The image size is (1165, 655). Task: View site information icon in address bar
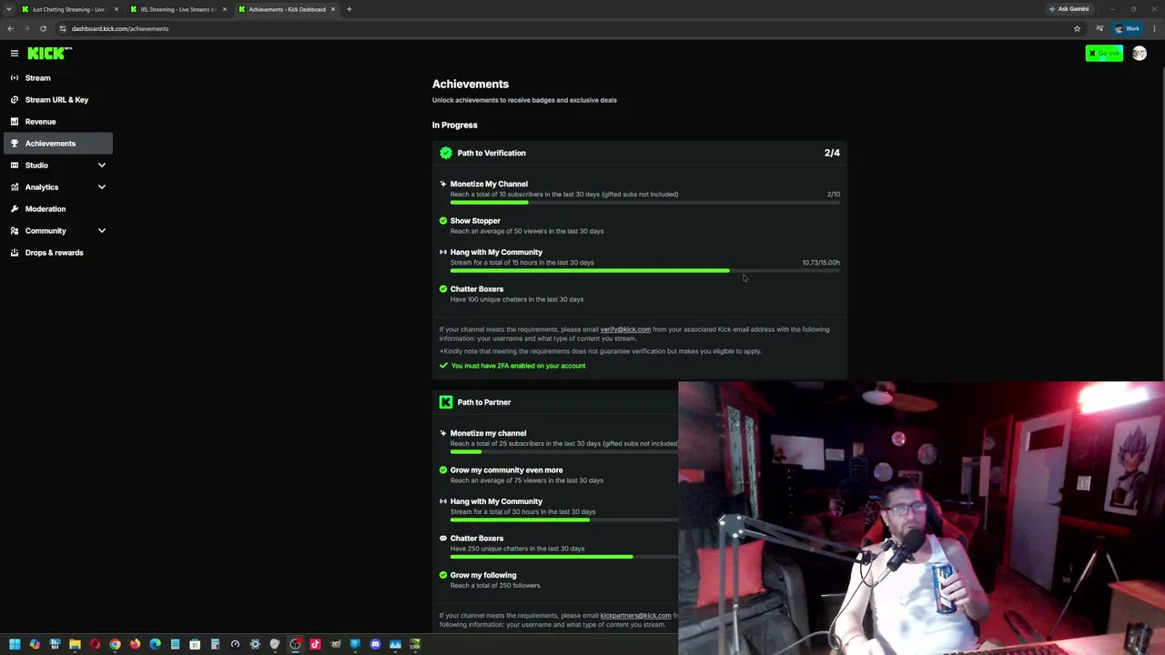click(63, 28)
